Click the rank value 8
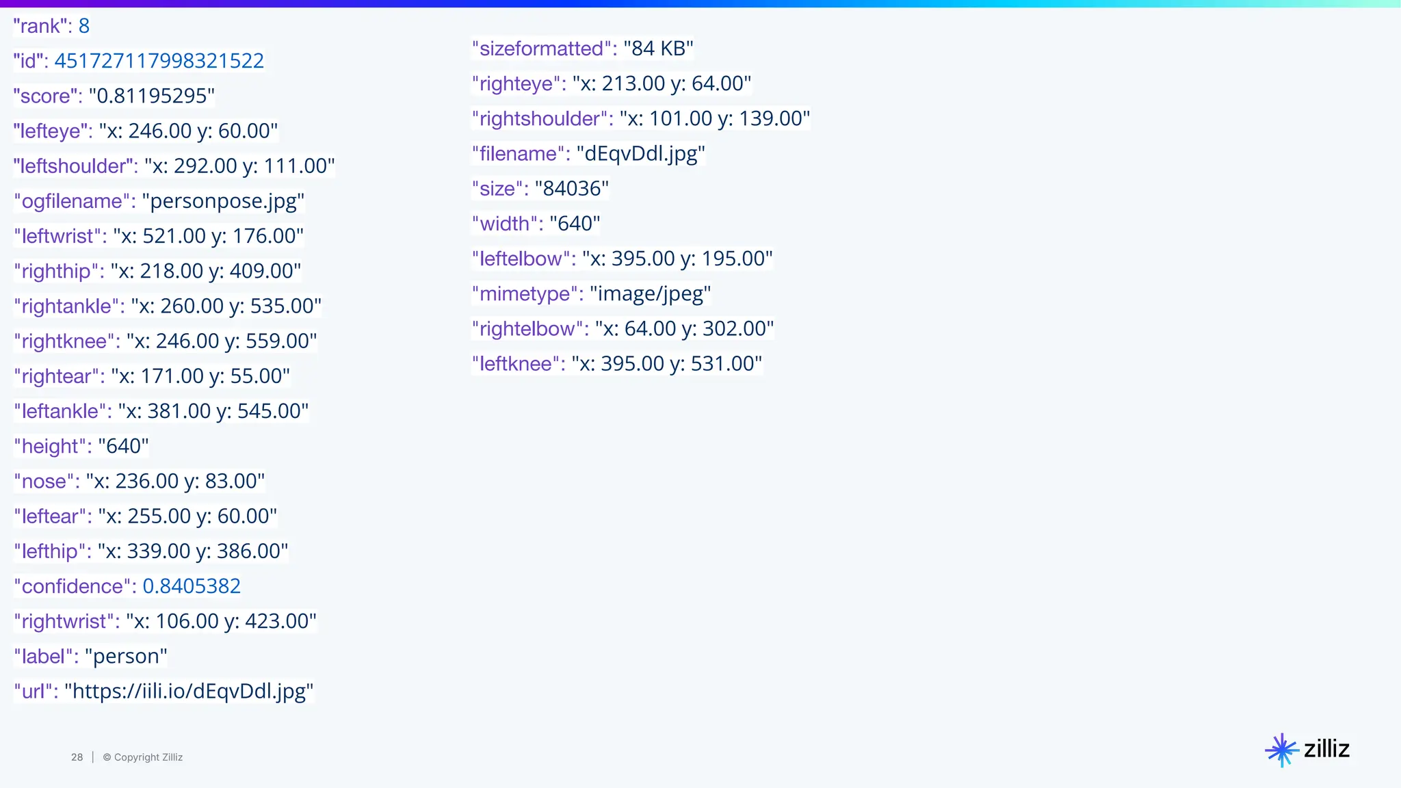Viewport: 1401px width, 788px height. coord(83,26)
